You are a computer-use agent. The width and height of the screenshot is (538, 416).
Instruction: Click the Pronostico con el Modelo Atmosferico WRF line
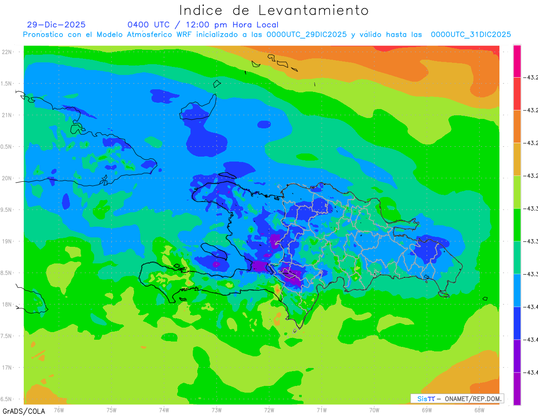267,35
